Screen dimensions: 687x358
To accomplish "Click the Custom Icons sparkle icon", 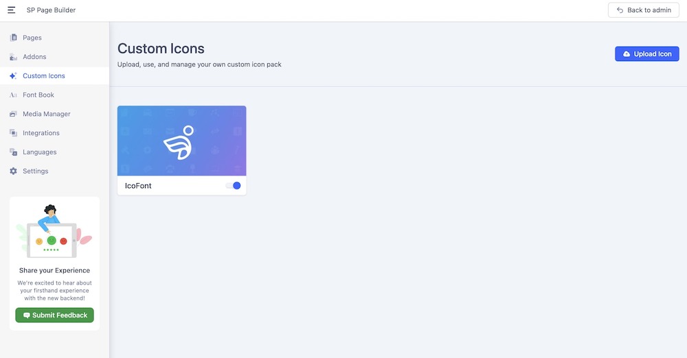I will coord(13,76).
